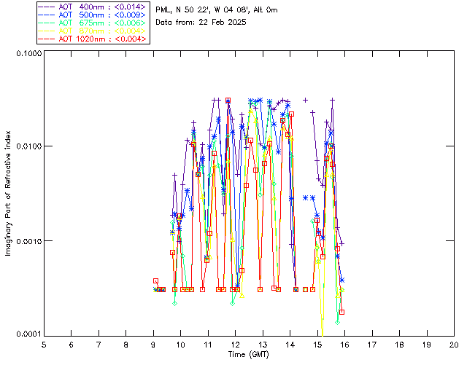Click the PML station location text
The height and width of the screenshot is (373, 467).
(x=217, y=10)
